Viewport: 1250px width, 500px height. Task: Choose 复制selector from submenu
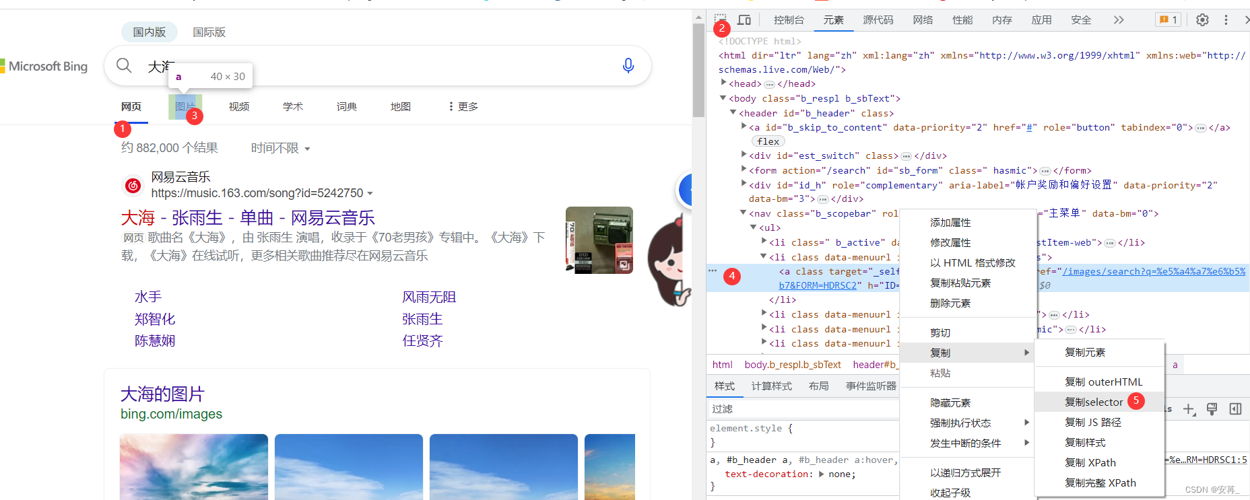click(1099, 402)
